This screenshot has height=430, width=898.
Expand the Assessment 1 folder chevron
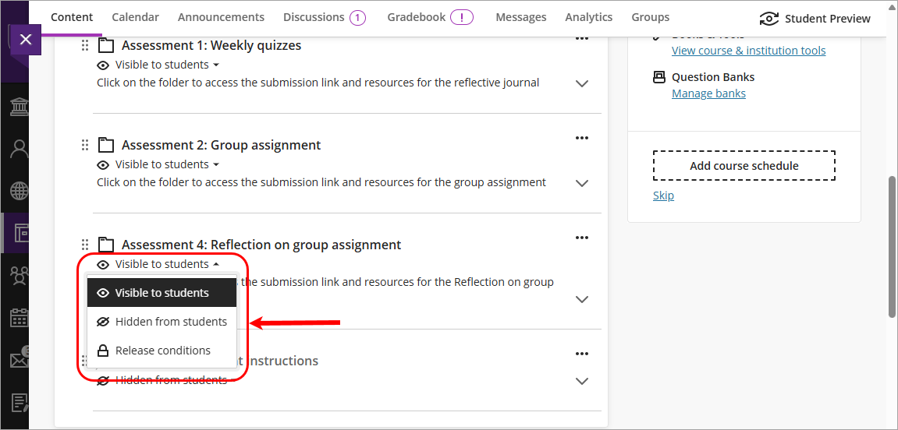(582, 83)
